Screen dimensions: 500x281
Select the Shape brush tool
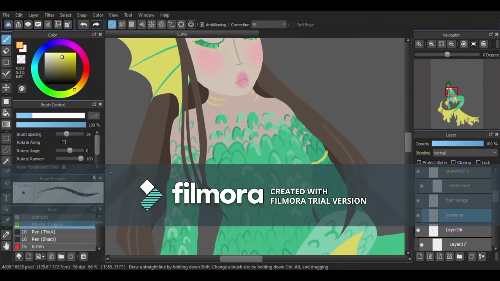click(x=6, y=62)
